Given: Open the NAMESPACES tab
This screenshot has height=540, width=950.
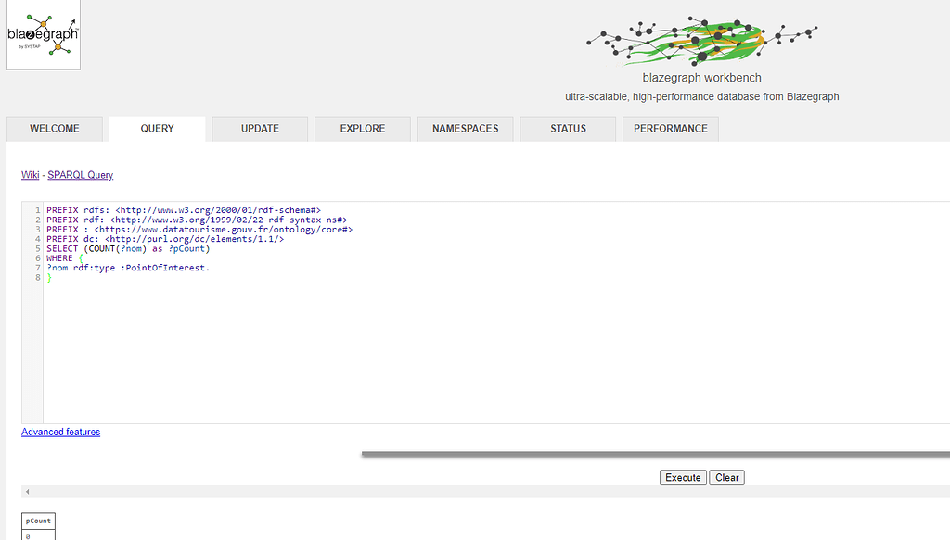Looking at the screenshot, I should click(466, 129).
